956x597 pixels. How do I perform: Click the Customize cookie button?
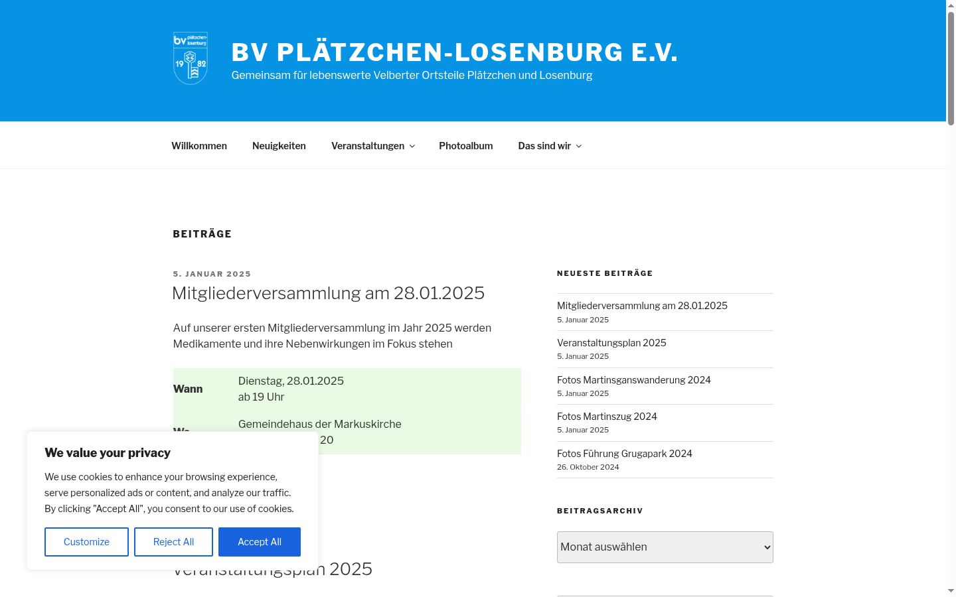(x=86, y=542)
